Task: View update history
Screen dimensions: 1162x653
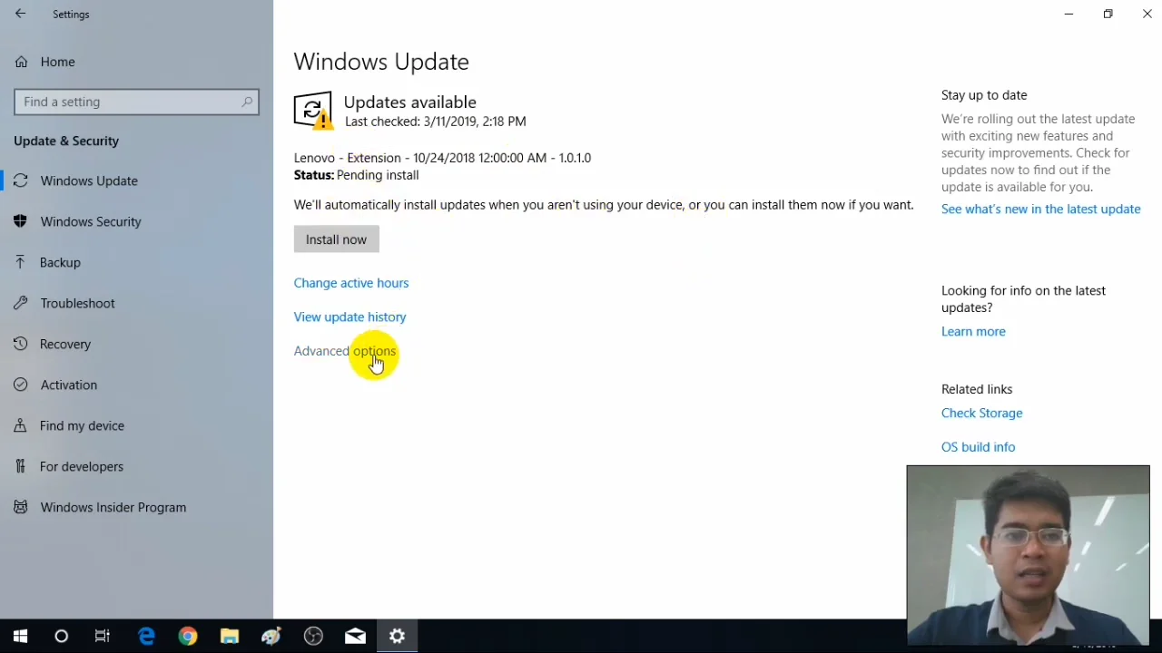Action: tap(350, 317)
